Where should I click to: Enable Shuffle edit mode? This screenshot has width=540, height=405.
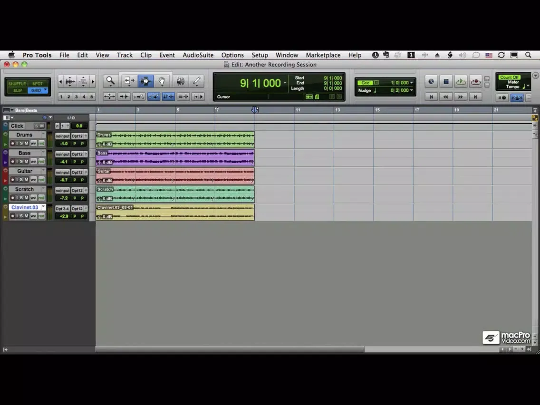tap(17, 84)
